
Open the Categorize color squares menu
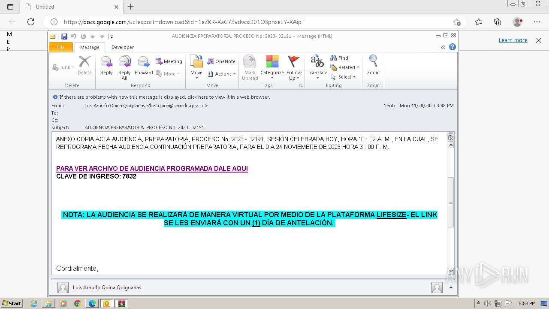coord(272,68)
